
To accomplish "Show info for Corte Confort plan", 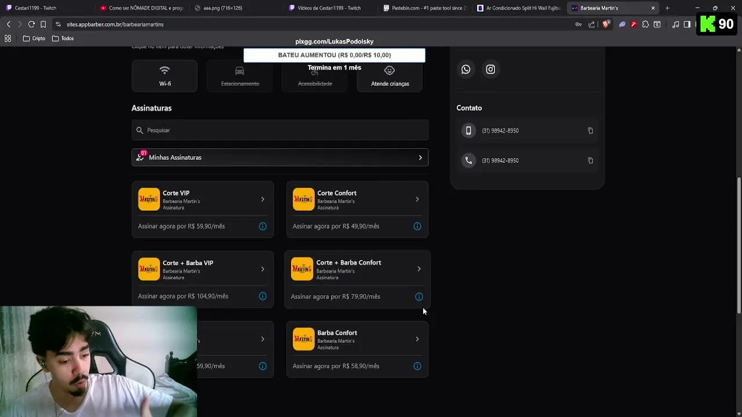I will pyautogui.click(x=417, y=226).
